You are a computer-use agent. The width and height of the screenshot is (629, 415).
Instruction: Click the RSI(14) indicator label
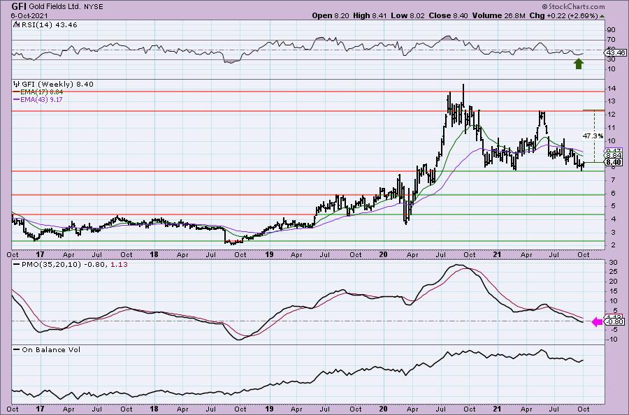pyautogui.click(x=34, y=24)
